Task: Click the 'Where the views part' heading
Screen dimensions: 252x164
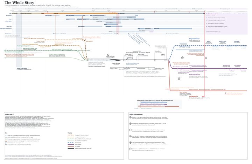Action: [136, 115]
